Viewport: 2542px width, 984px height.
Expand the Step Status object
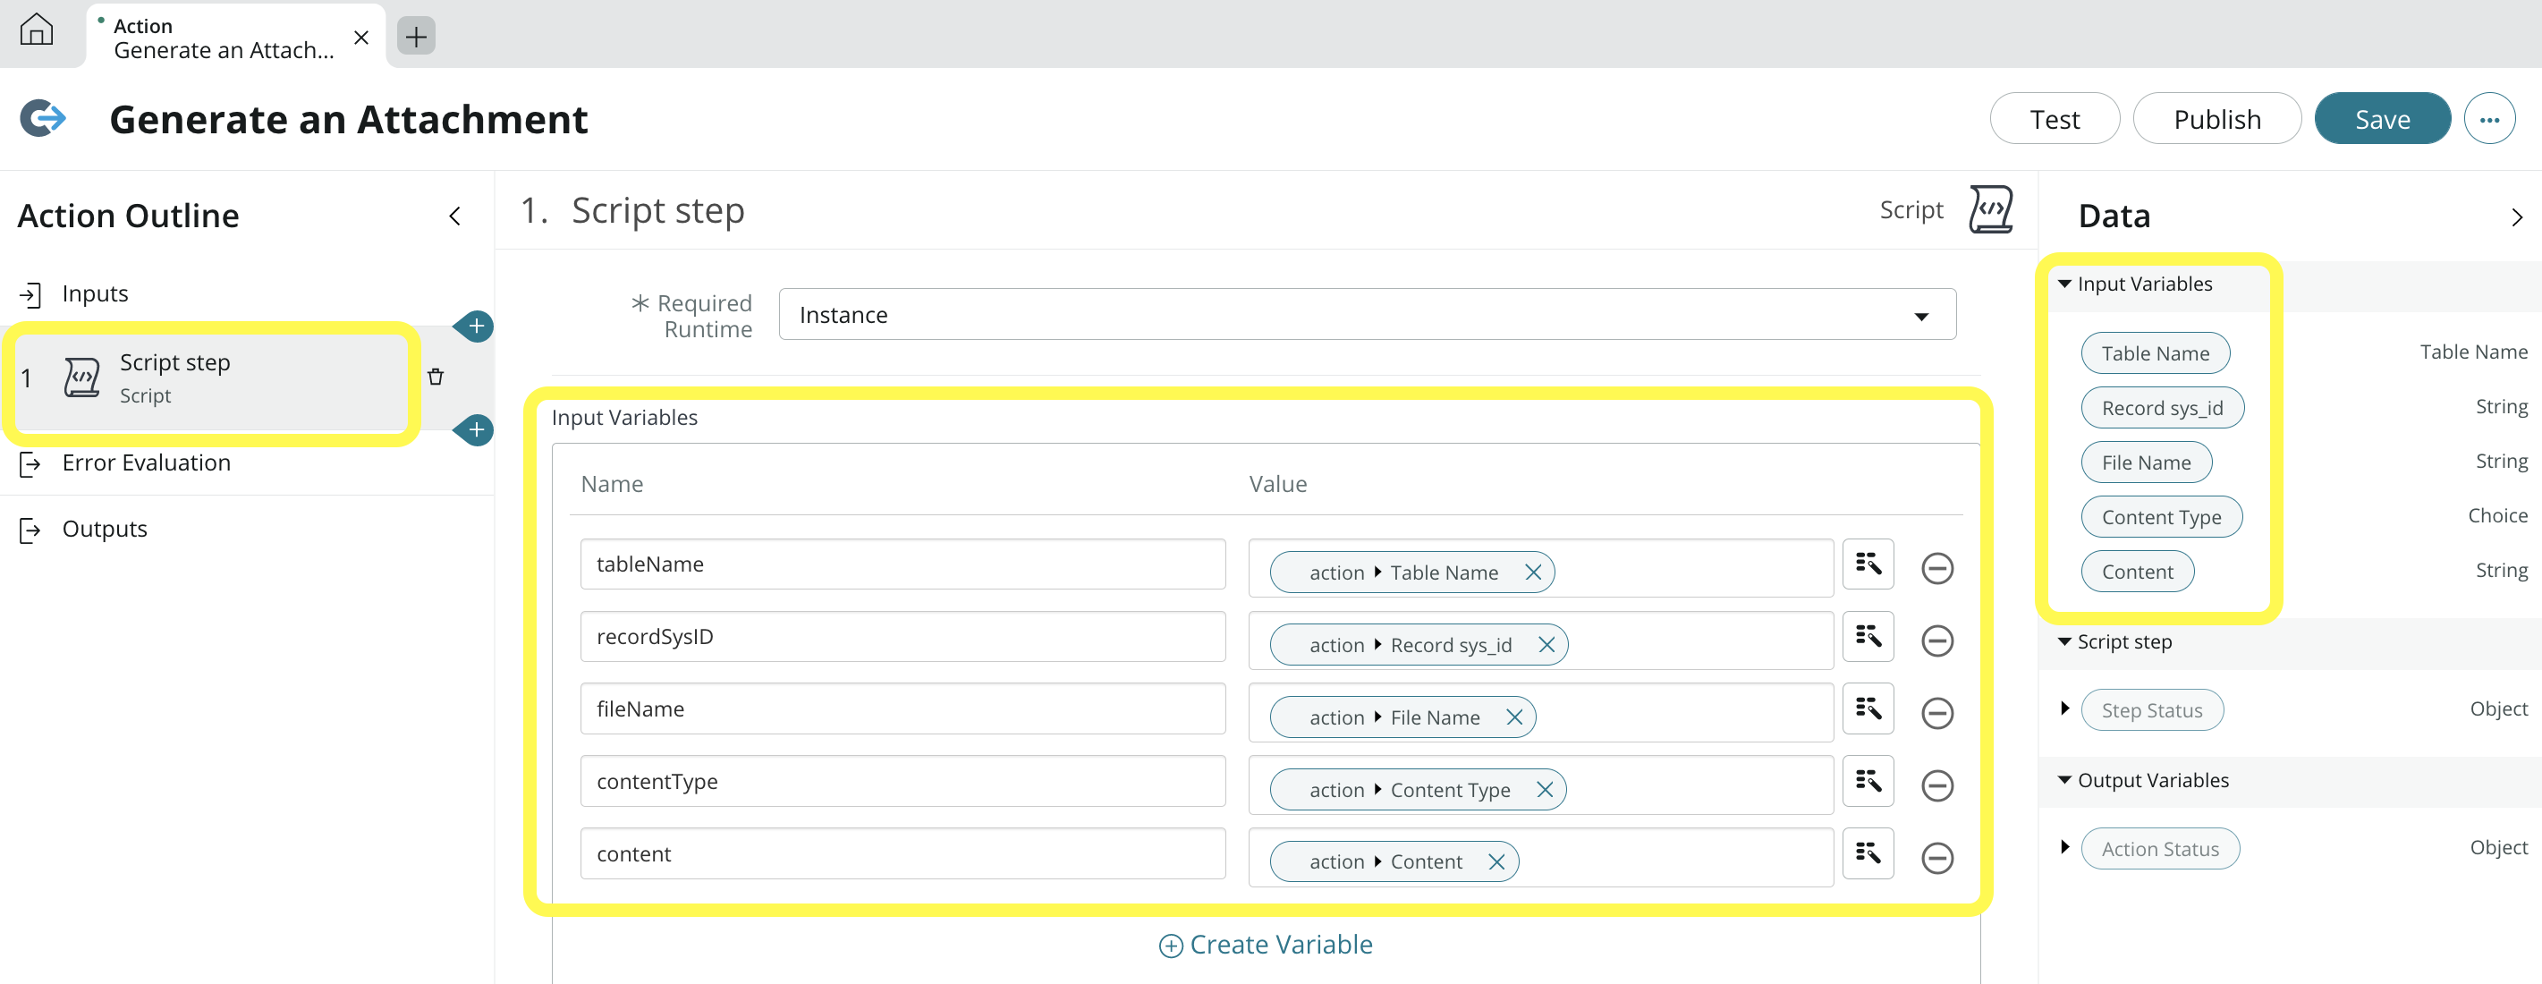click(2064, 708)
